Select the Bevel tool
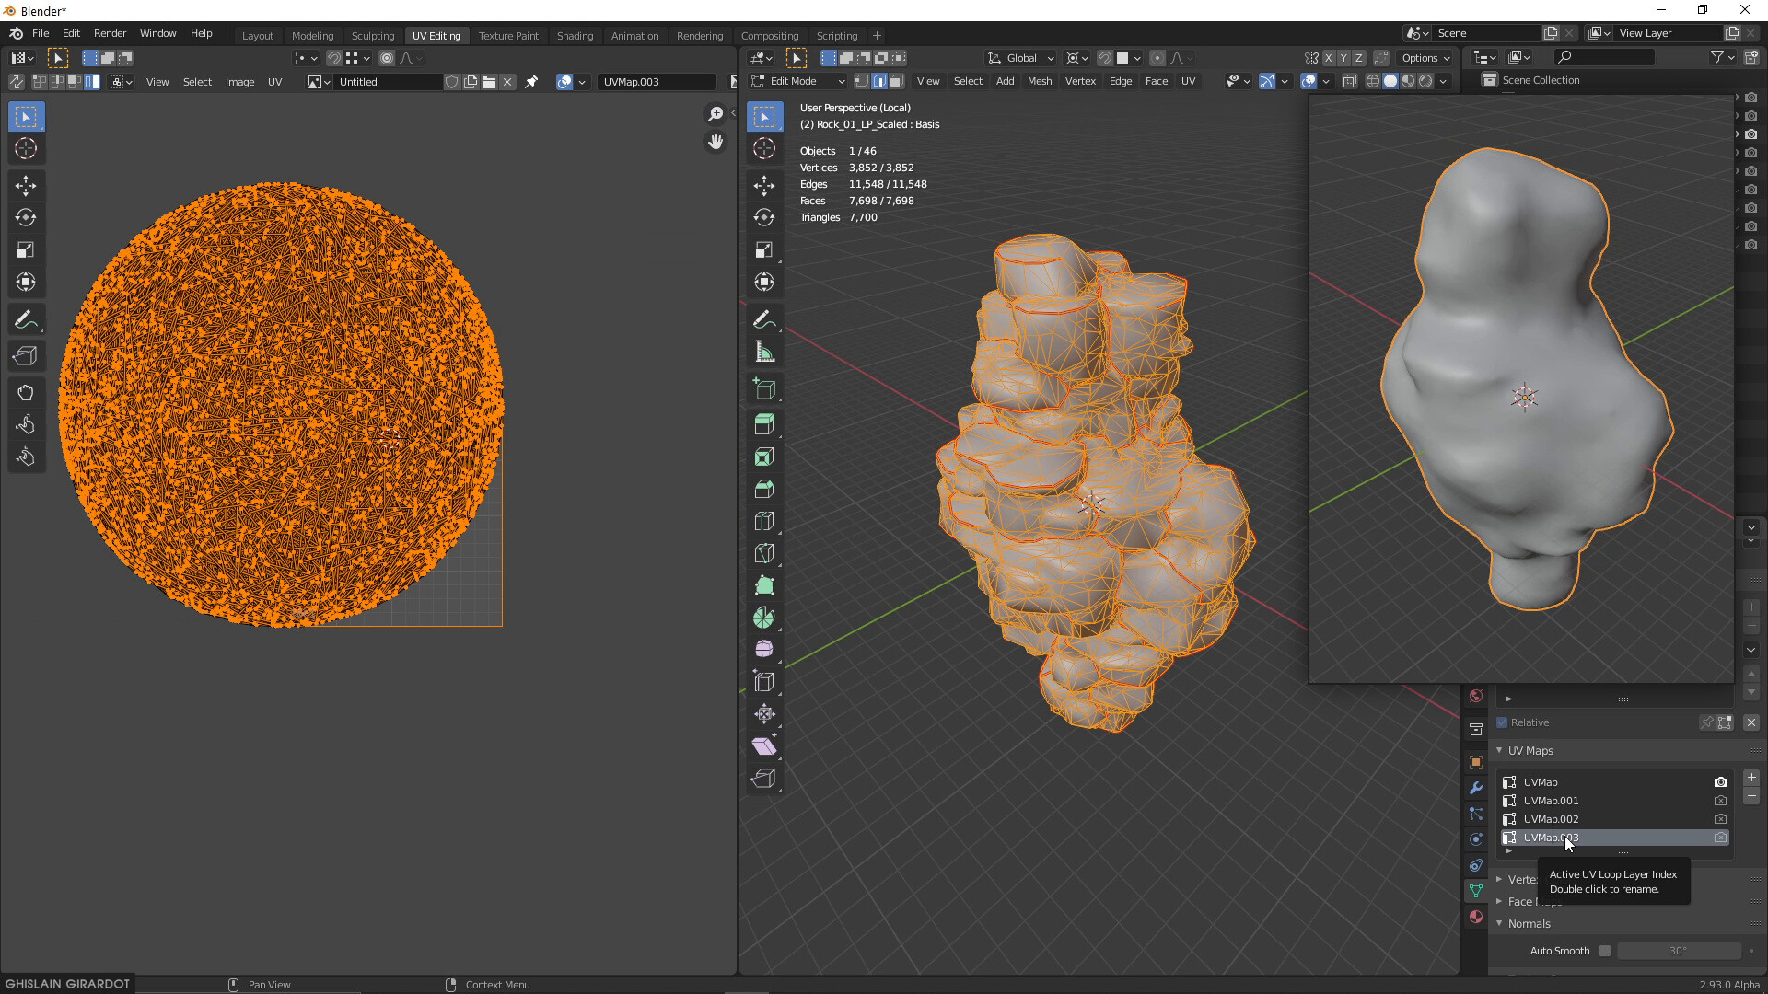This screenshot has height=994, width=1768. 763,490
